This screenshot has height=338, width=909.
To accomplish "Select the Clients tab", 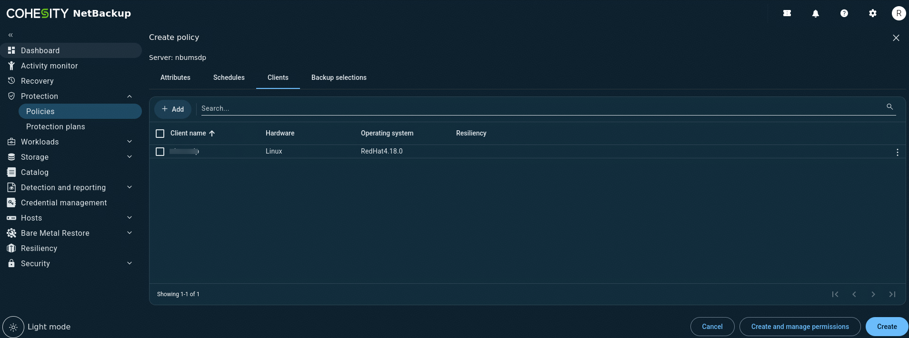I will click(x=278, y=77).
